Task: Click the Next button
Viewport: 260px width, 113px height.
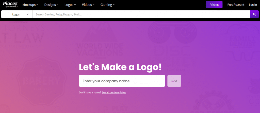Action: pyautogui.click(x=174, y=81)
